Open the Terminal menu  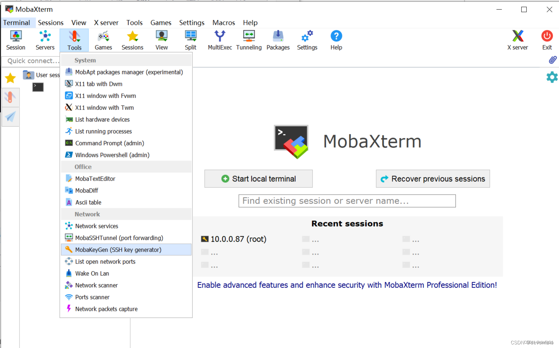[17, 23]
